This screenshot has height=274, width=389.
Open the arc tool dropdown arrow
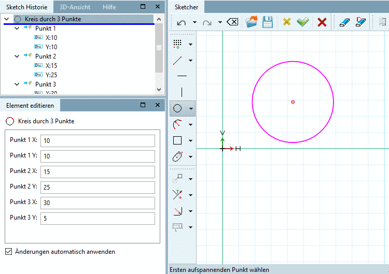(190, 125)
